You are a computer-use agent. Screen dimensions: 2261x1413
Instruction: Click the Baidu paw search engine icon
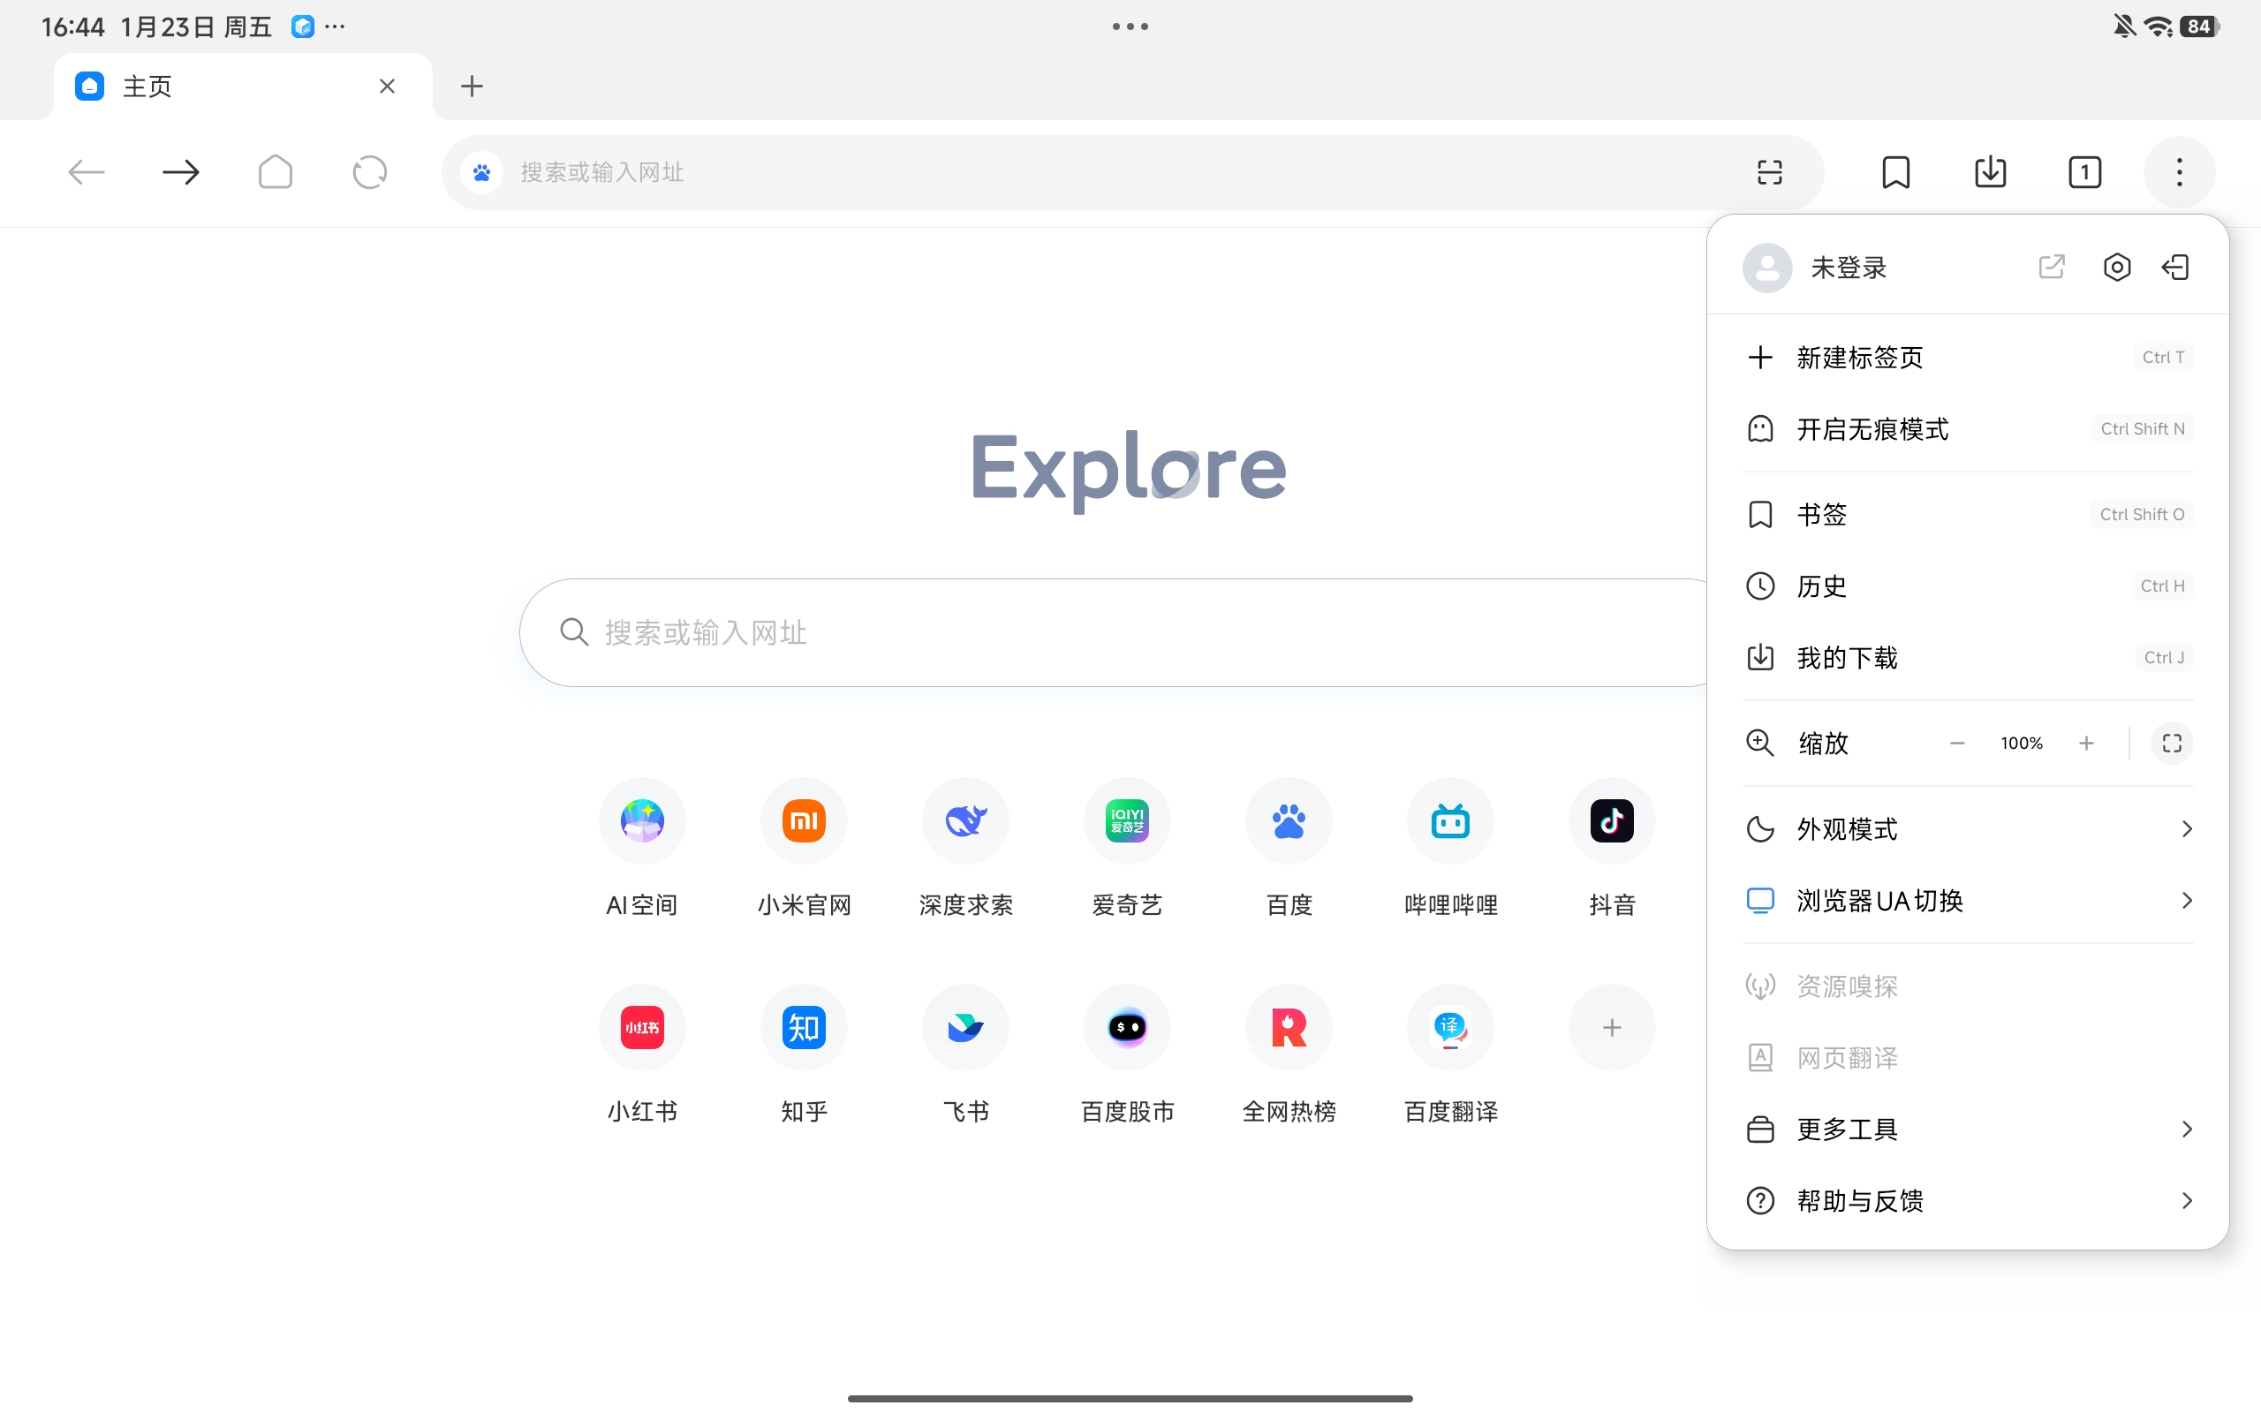pyautogui.click(x=482, y=172)
